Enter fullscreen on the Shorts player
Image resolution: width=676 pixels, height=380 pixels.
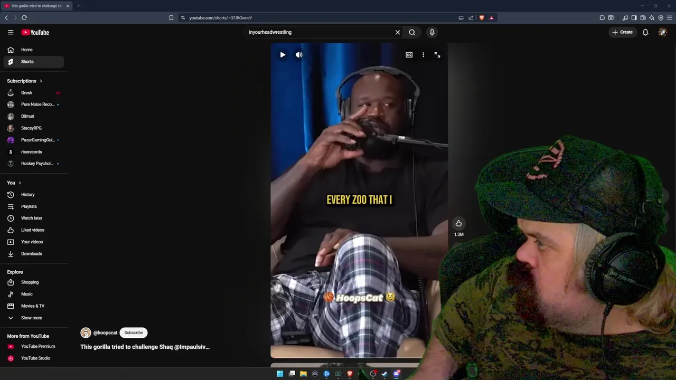tap(437, 55)
